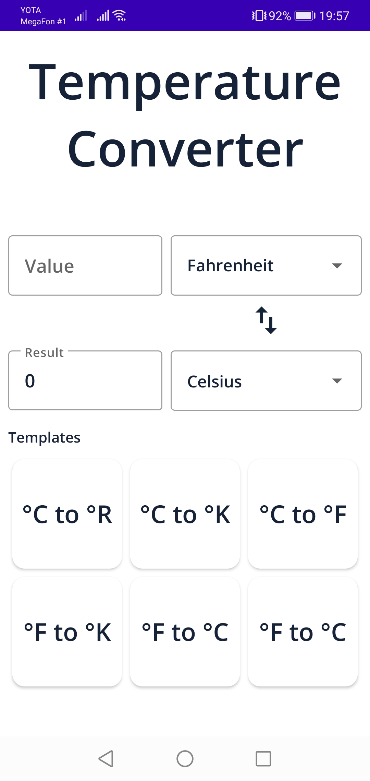Tap the Temperature Converter title
Viewport: 370px width, 781px height.
(x=185, y=113)
